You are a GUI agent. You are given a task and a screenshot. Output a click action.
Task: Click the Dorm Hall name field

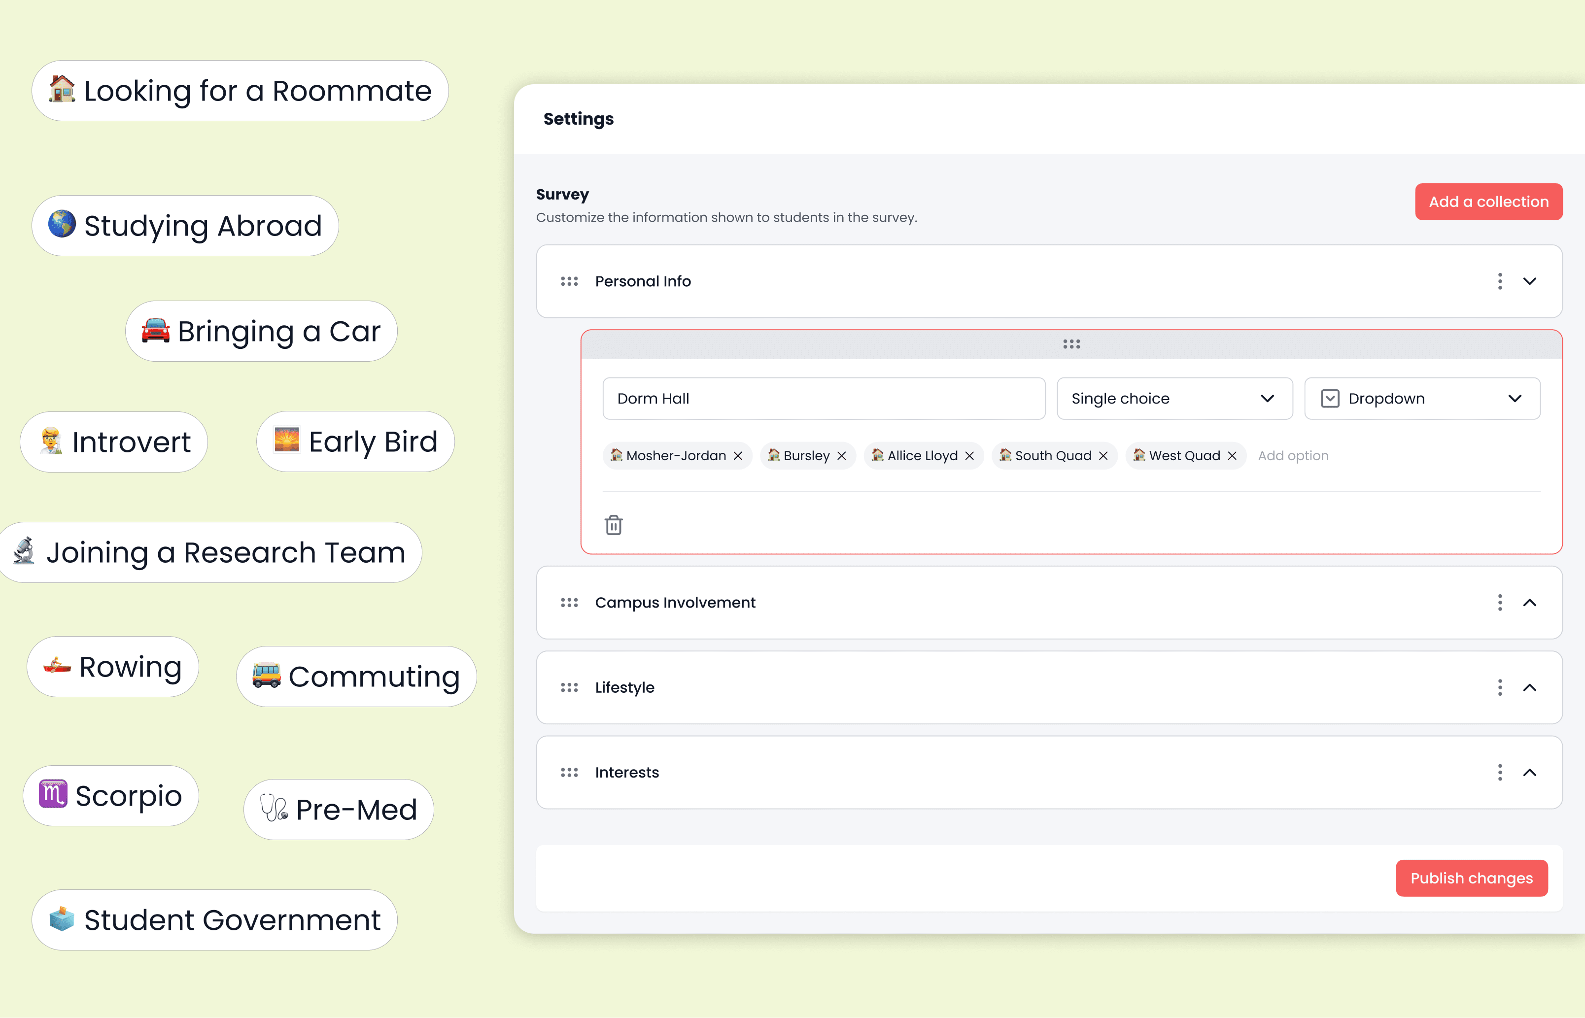tap(823, 399)
